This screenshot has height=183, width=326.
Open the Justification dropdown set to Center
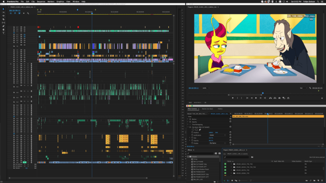(218, 135)
